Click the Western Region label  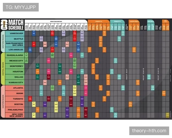(3, 41)
